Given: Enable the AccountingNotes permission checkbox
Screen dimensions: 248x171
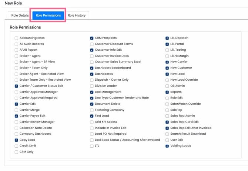Looking at the screenshot, I should point(16,38).
